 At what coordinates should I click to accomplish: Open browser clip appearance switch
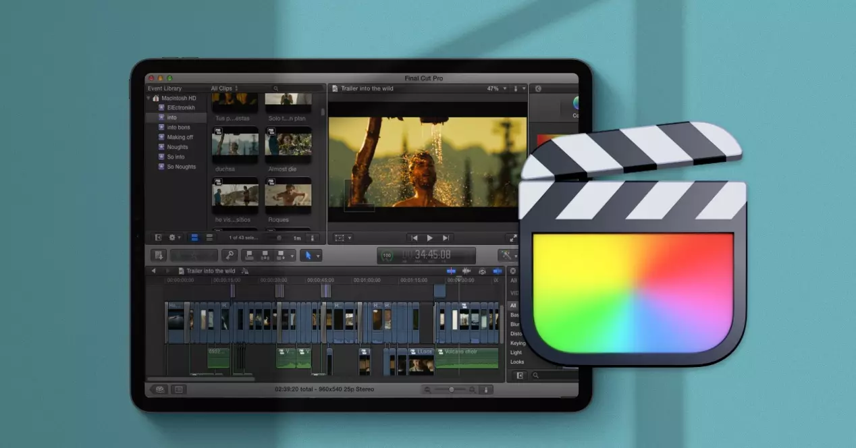coord(311,237)
